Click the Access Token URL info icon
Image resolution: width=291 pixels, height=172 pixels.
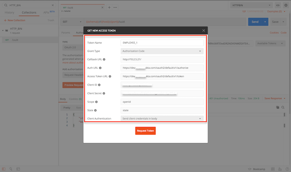pos(110,76)
